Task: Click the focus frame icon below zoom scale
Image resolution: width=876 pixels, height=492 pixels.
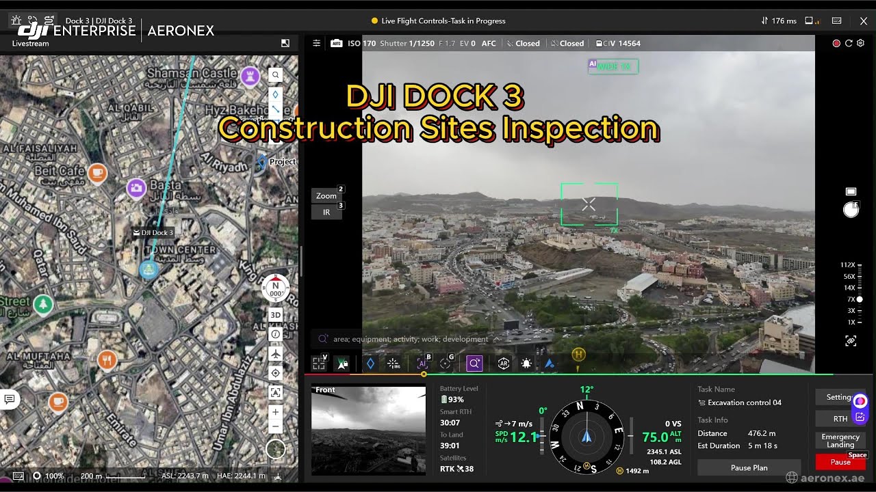Action: pos(851,340)
